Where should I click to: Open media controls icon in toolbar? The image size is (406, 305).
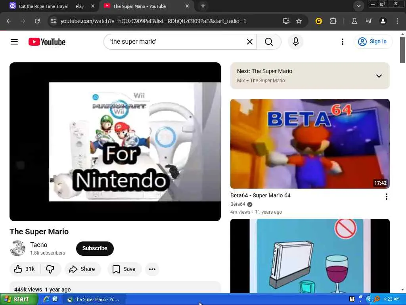click(368, 21)
